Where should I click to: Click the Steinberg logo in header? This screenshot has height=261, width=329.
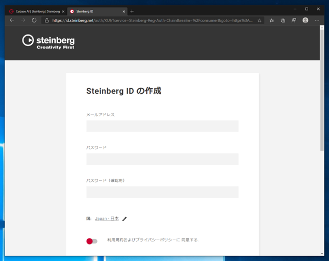pyautogui.click(x=48, y=42)
